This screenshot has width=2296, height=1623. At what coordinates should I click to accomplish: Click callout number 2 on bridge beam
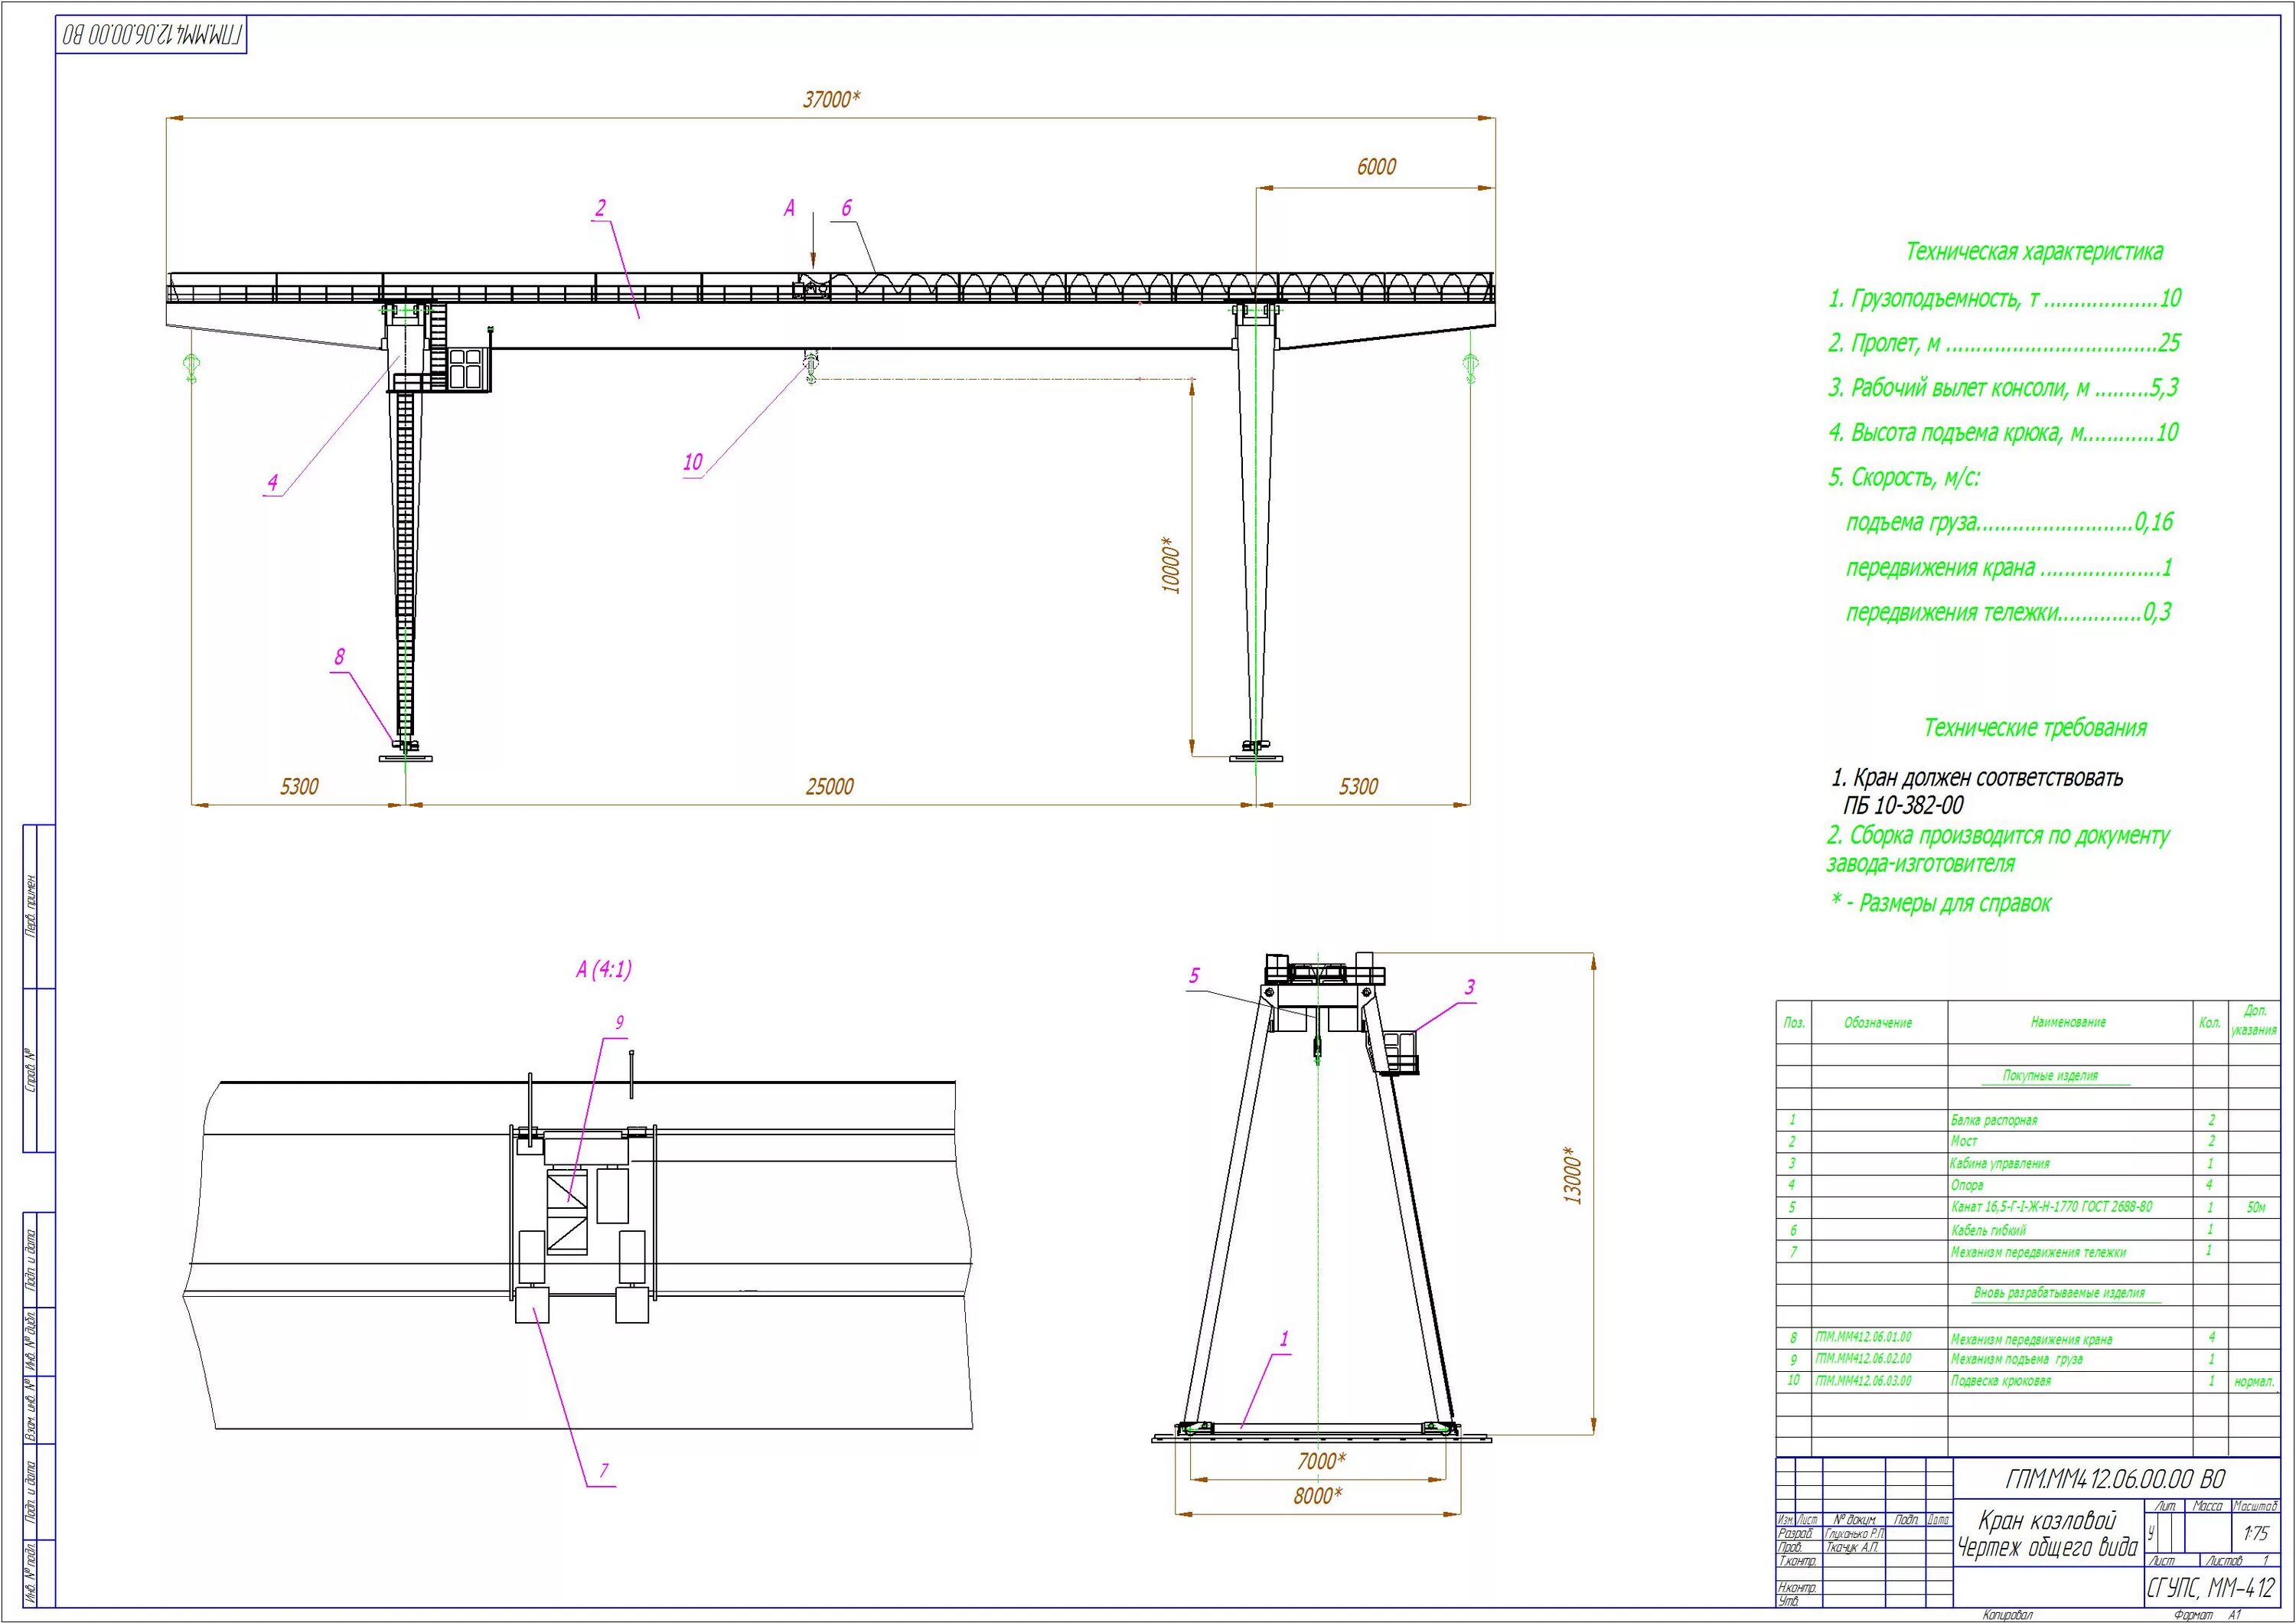(600, 208)
